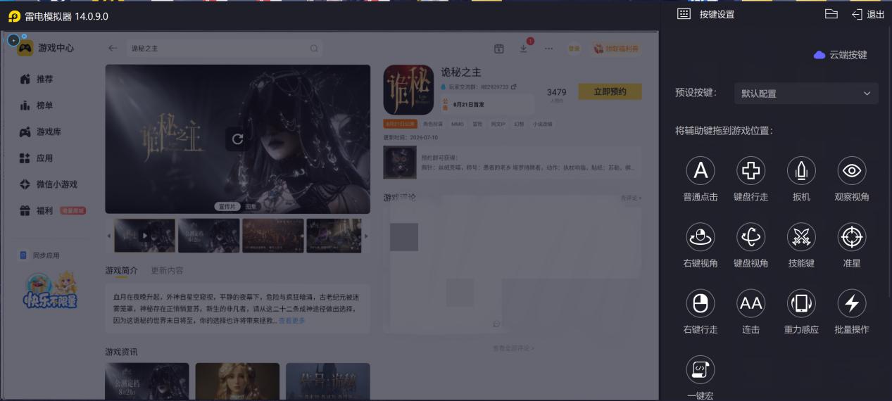Click 退出 to exit key settings
Image resolution: width=892 pixels, height=401 pixels.
coord(868,14)
